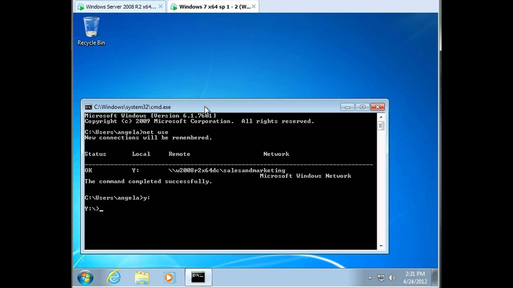Click the Show desktop button
Viewport: 513px width, 288px height.
click(x=435, y=277)
